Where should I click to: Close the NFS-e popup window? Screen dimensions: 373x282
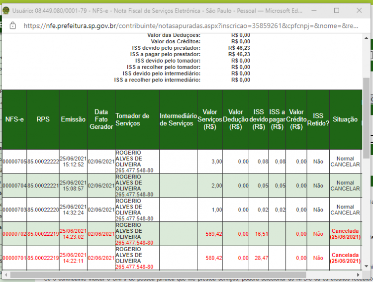(x=359, y=10)
